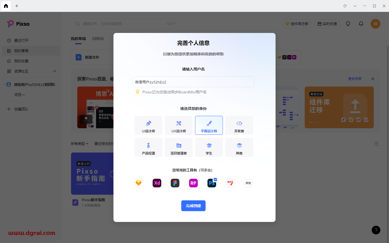Viewport: 389px width, 243px height.
Task: Open the 更多资源 link
Action: coord(354,79)
